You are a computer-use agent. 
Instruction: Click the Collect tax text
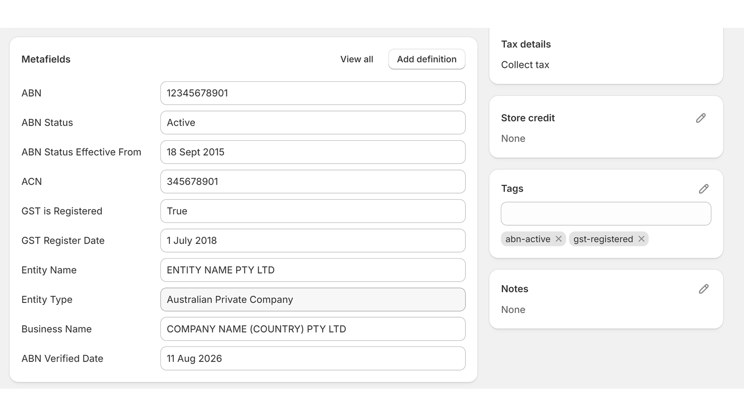click(x=525, y=65)
